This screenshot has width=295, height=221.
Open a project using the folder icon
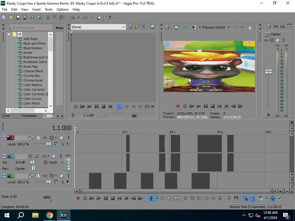pyautogui.click(x=11, y=18)
